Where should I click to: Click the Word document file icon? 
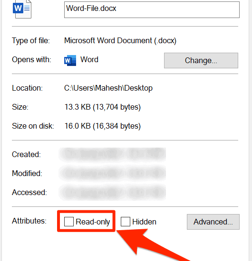(22, 9)
